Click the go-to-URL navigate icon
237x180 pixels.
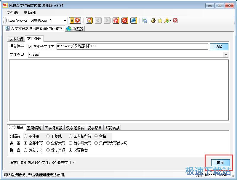pyautogui.click(x=75, y=20)
